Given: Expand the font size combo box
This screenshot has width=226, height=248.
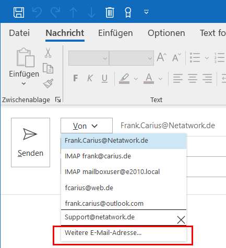Looking at the screenshot, I should (132, 58).
